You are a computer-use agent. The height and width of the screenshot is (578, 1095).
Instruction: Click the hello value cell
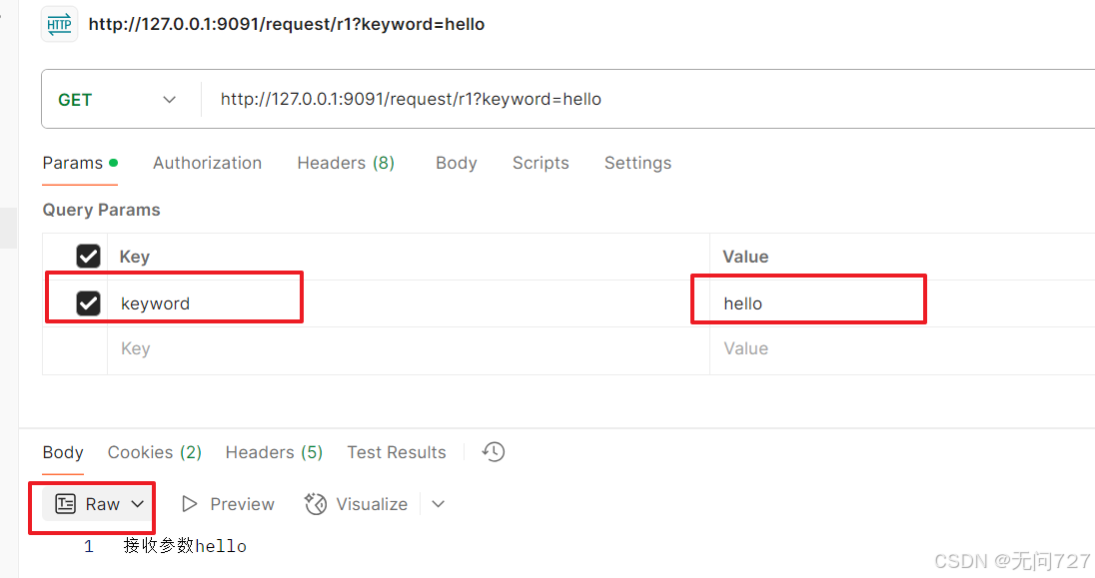tap(902, 303)
